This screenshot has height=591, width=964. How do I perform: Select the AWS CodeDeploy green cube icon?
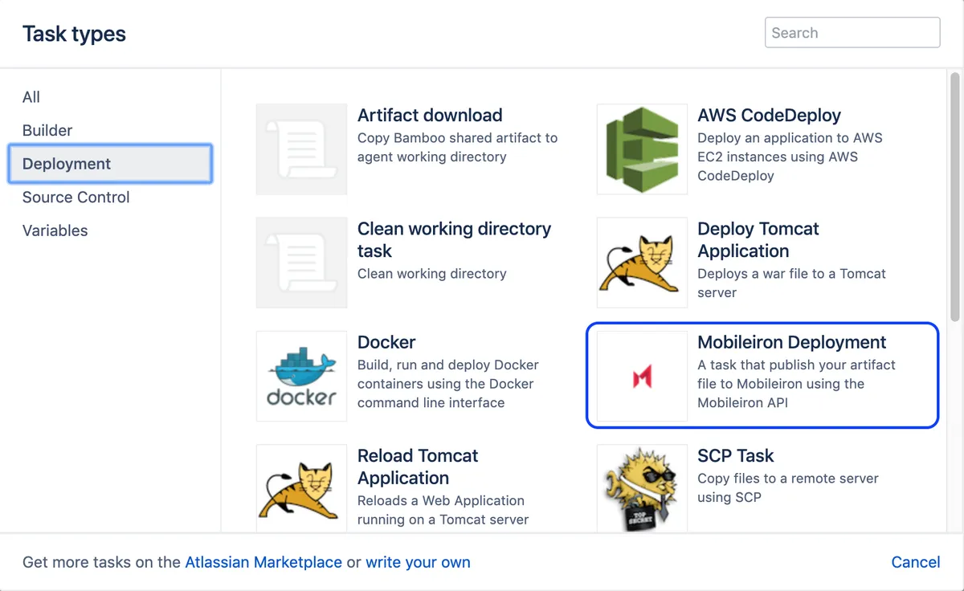tap(642, 149)
